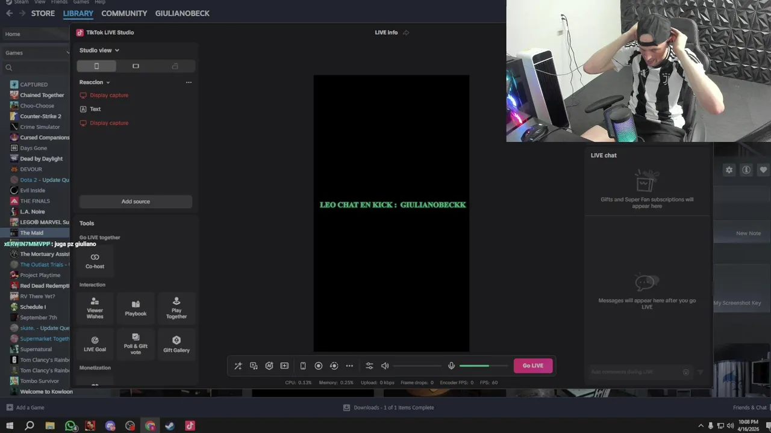Image resolution: width=771 pixels, height=433 pixels.
Task: Open the Gift Gallery tool
Action: 176,344
